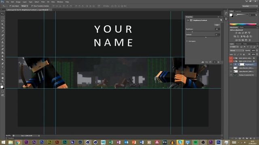The height and width of the screenshot is (145, 259).
Task: Select the Quick Selection tool
Action: [2, 25]
